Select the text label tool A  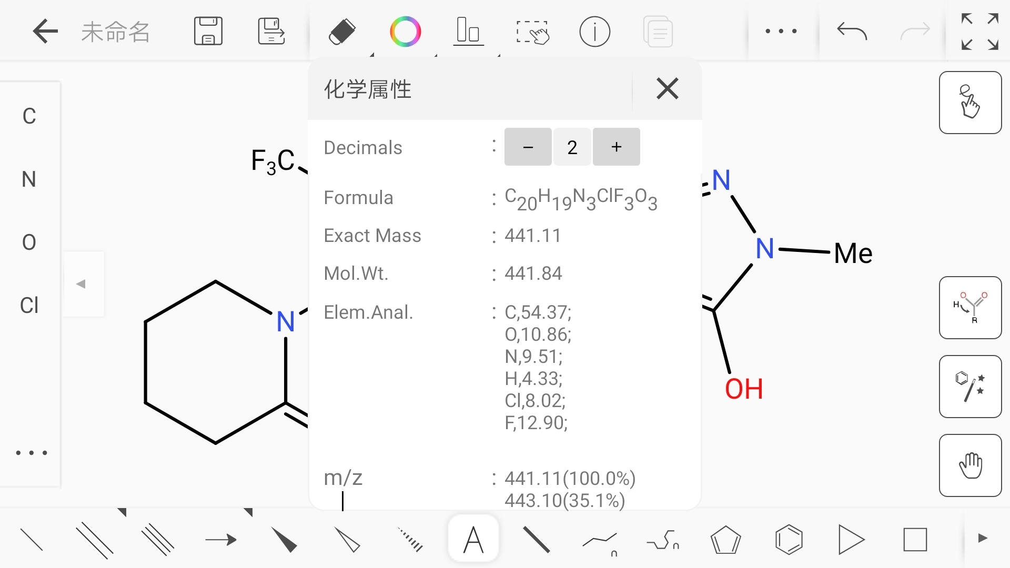[x=473, y=540]
